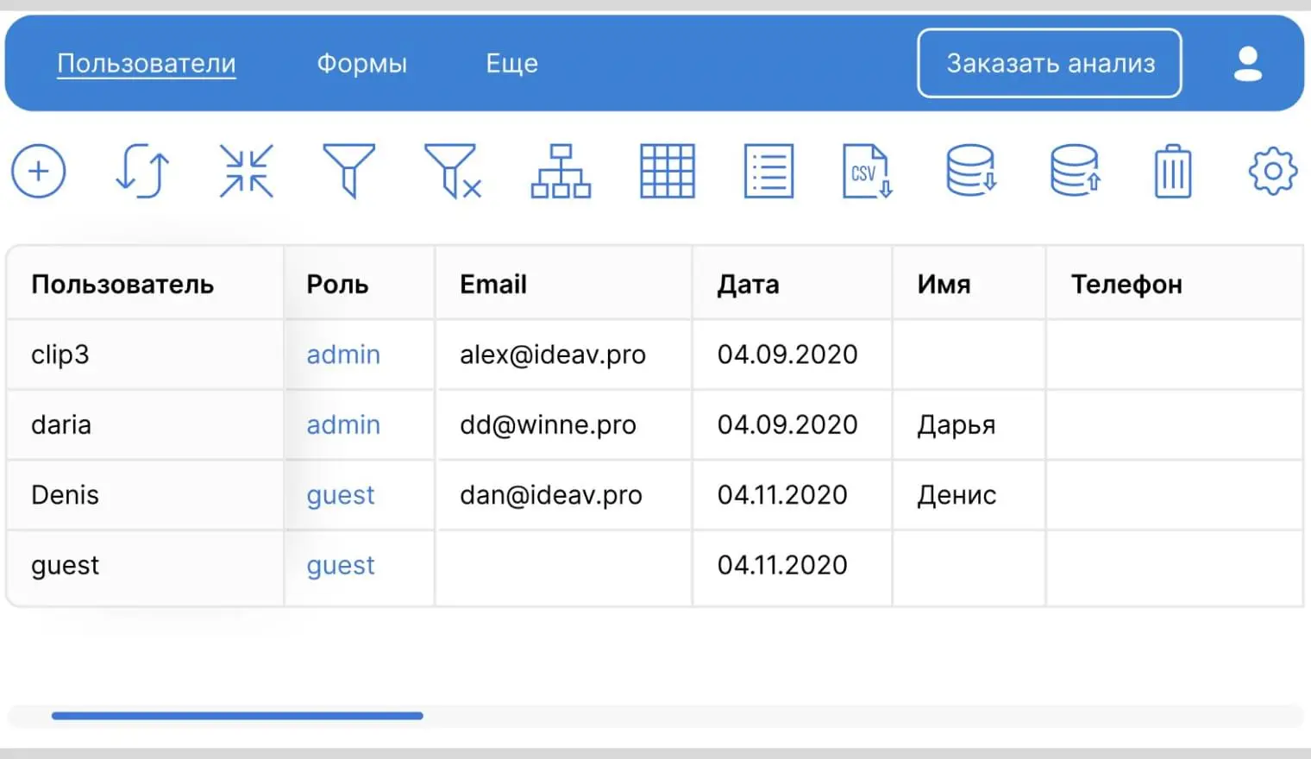This screenshot has width=1311, height=759.
Task: Click database download backup icon
Action: [971, 171]
